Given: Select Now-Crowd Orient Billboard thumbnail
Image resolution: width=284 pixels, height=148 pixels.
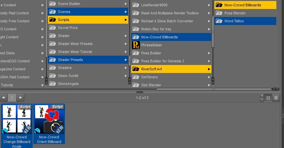Looking at the screenshot, I should [49, 124].
